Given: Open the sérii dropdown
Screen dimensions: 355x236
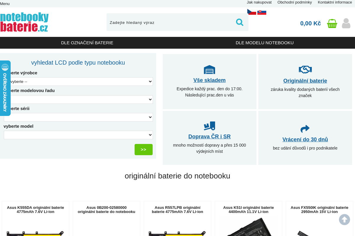Looking at the screenshot, I should [x=78, y=117].
